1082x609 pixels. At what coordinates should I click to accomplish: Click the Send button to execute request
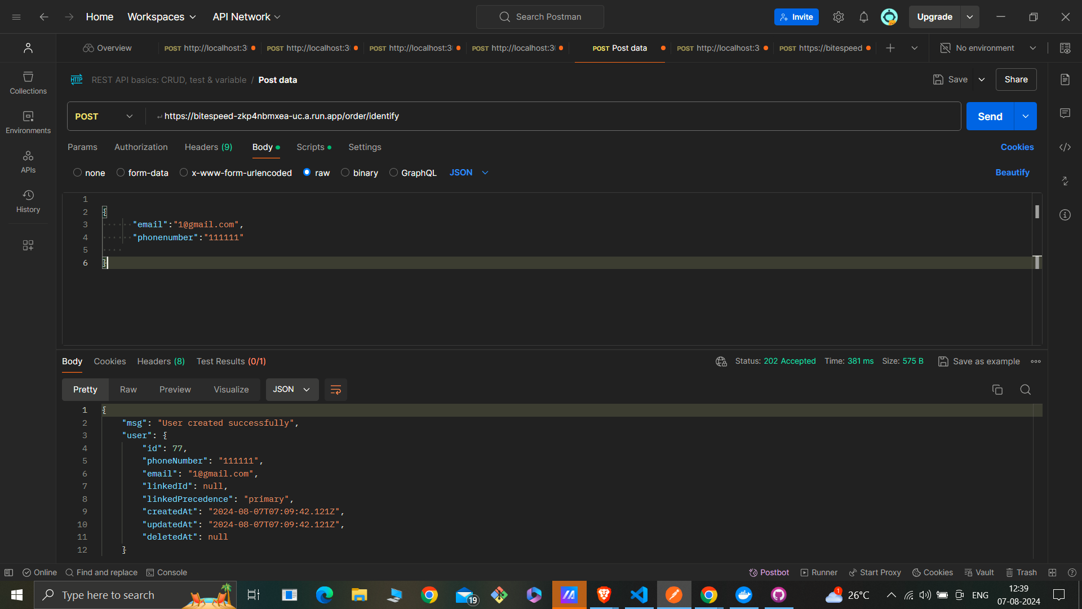pos(991,115)
